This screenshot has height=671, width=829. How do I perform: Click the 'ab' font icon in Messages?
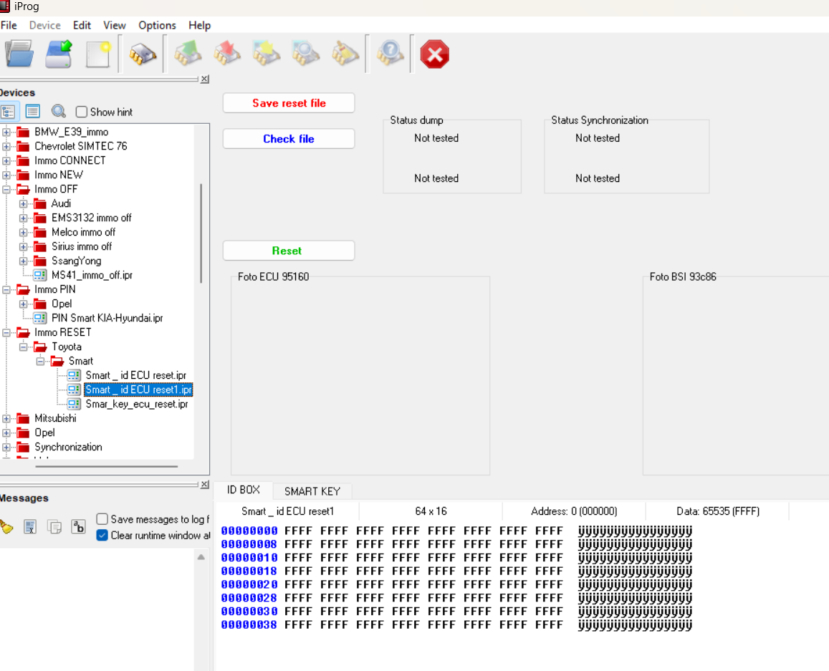pos(78,528)
